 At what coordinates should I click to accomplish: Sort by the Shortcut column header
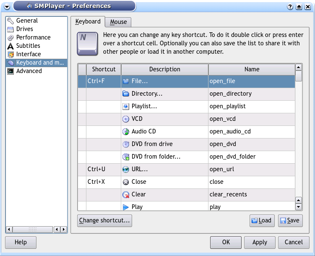pos(104,69)
